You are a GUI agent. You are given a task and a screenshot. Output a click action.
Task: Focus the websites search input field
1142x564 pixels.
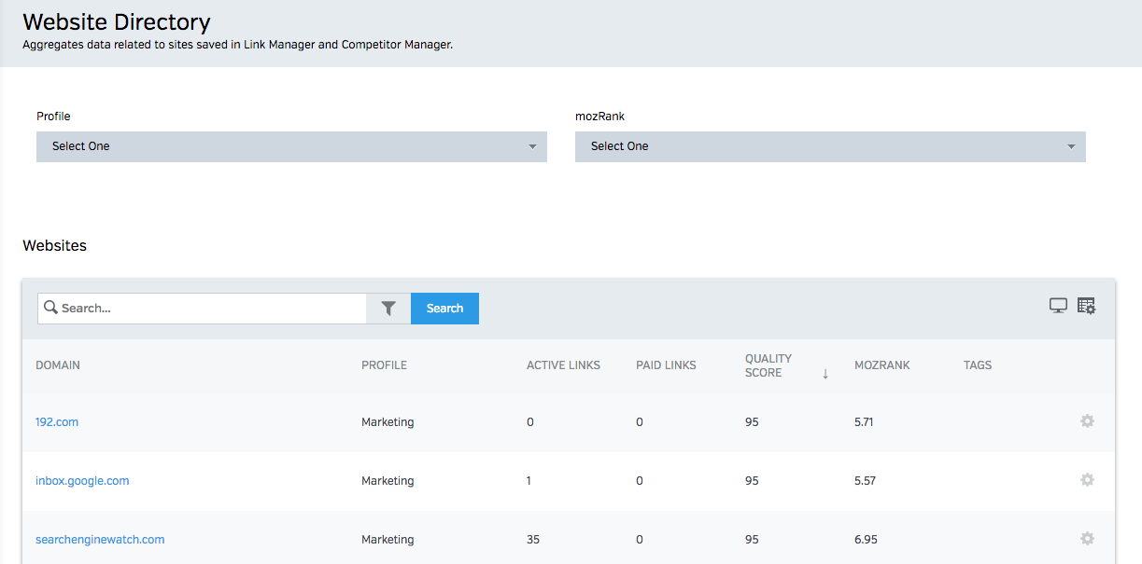click(x=210, y=309)
